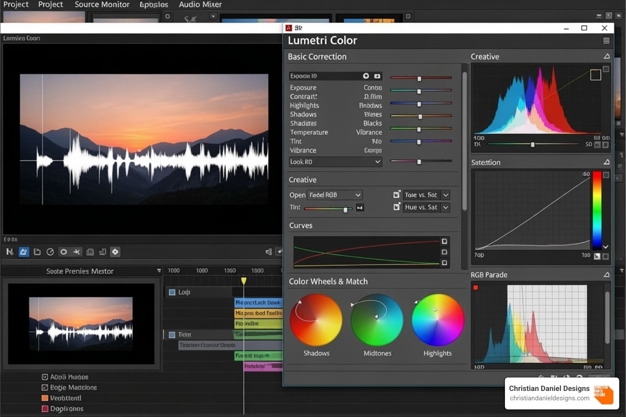Toggle the top checkbox beside the Curves graph
This screenshot has height=417, width=626.
pos(444,241)
